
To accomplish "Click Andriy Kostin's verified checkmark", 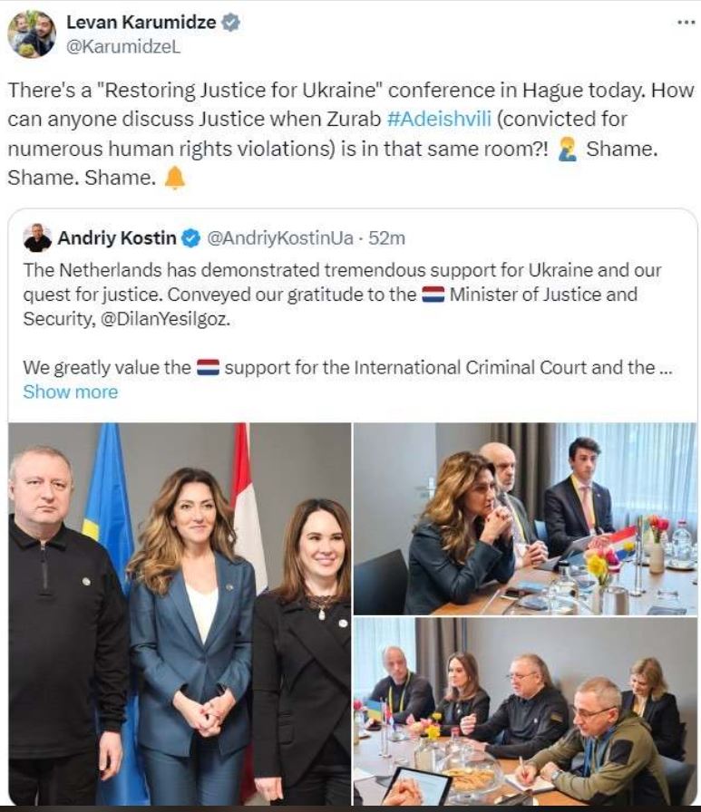I will [x=191, y=238].
